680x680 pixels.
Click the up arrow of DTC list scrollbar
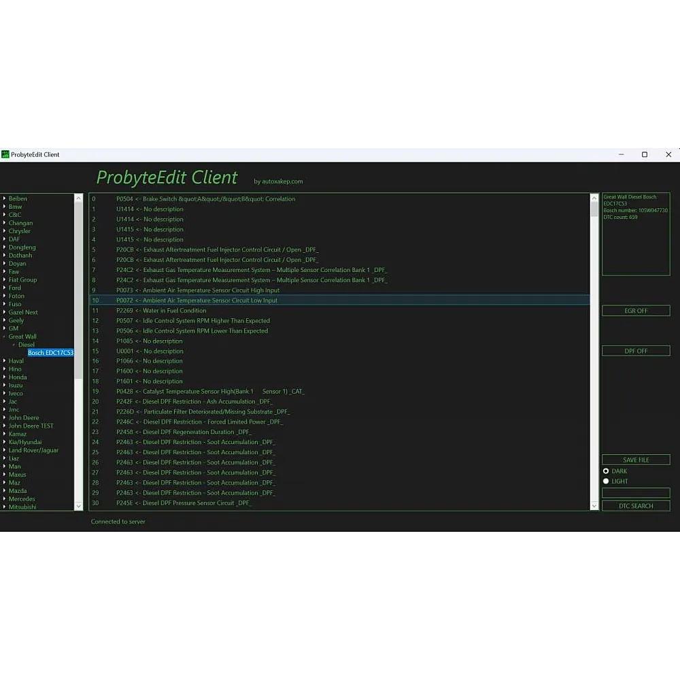tap(594, 198)
